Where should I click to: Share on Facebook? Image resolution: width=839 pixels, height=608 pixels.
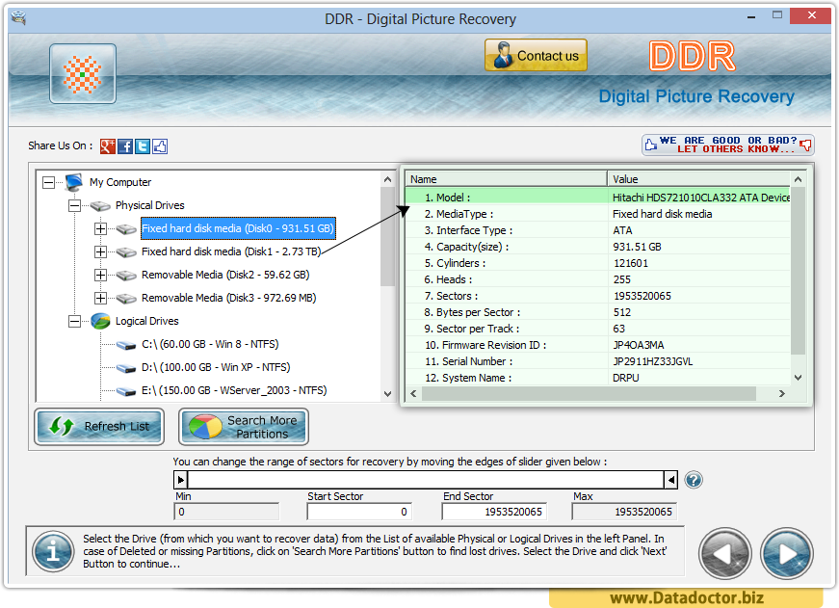126,145
